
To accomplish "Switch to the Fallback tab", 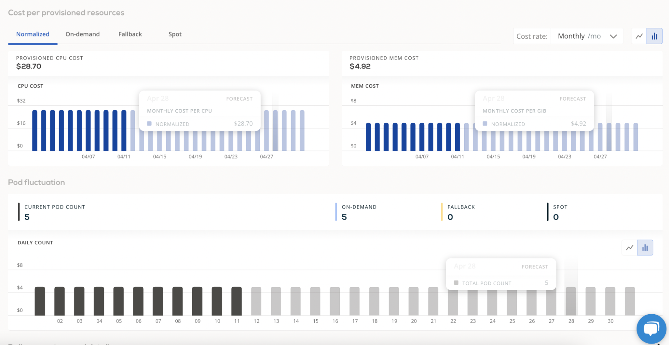I will coord(130,34).
